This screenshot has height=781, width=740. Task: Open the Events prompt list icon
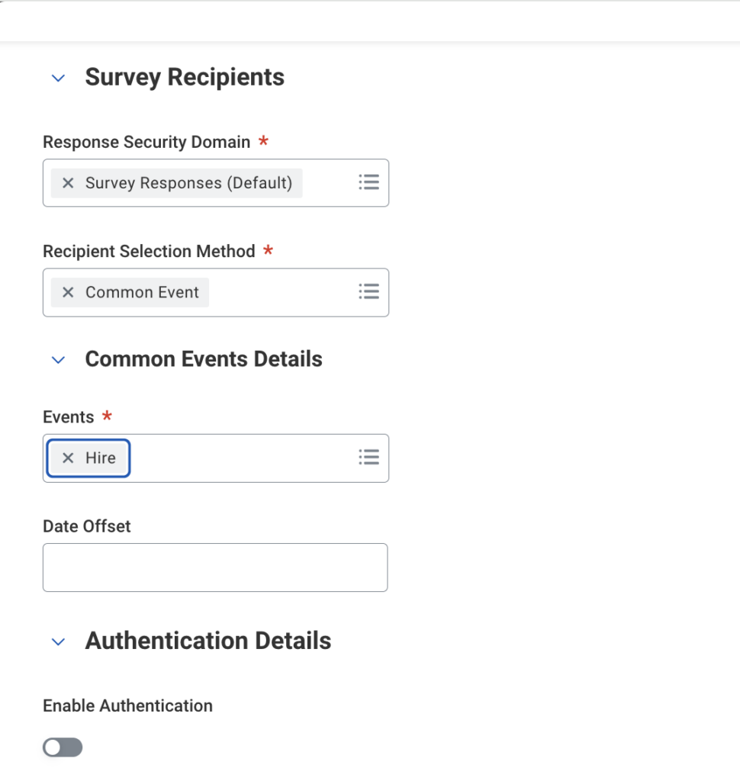(369, 457)
